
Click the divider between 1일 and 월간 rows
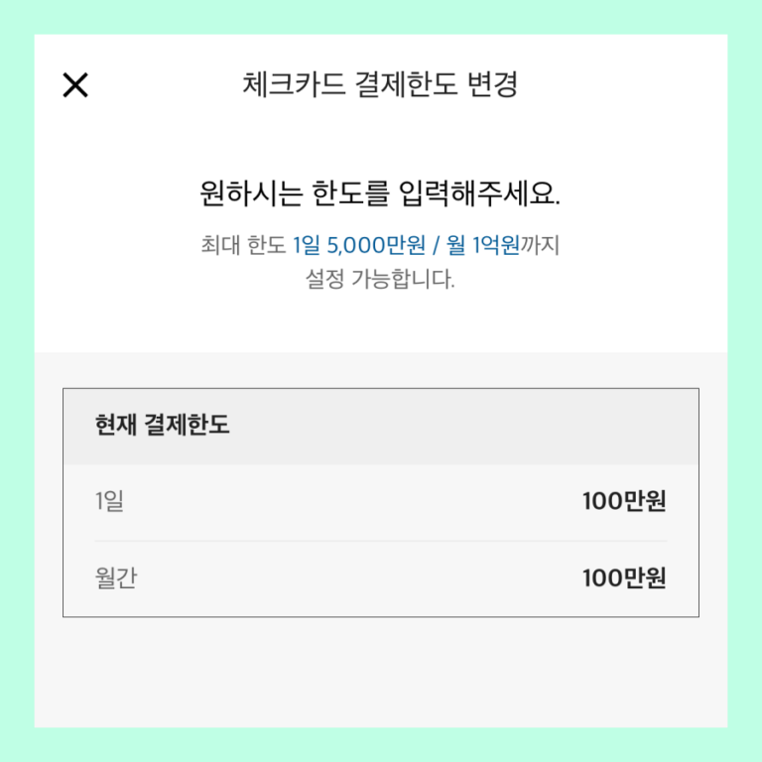coord(380,541)
